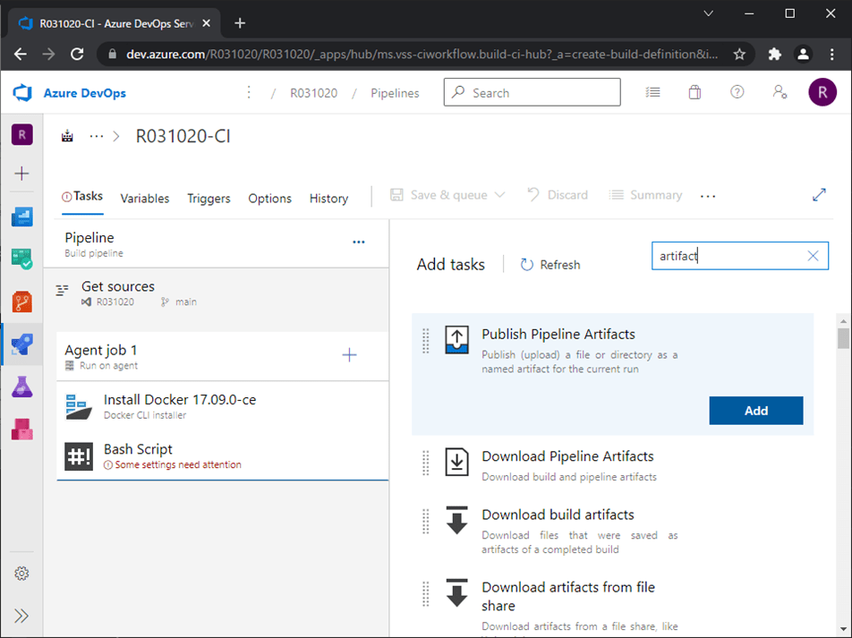Close the R031020-CI browser tab
The height and width of the screenshot is (638, 852).
coord(206,23)
